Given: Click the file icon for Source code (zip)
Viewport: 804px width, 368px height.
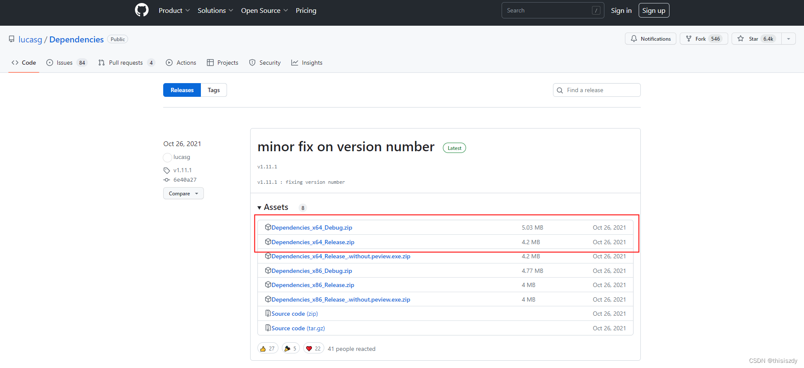Looking at the screenshot, I should 268,313.
